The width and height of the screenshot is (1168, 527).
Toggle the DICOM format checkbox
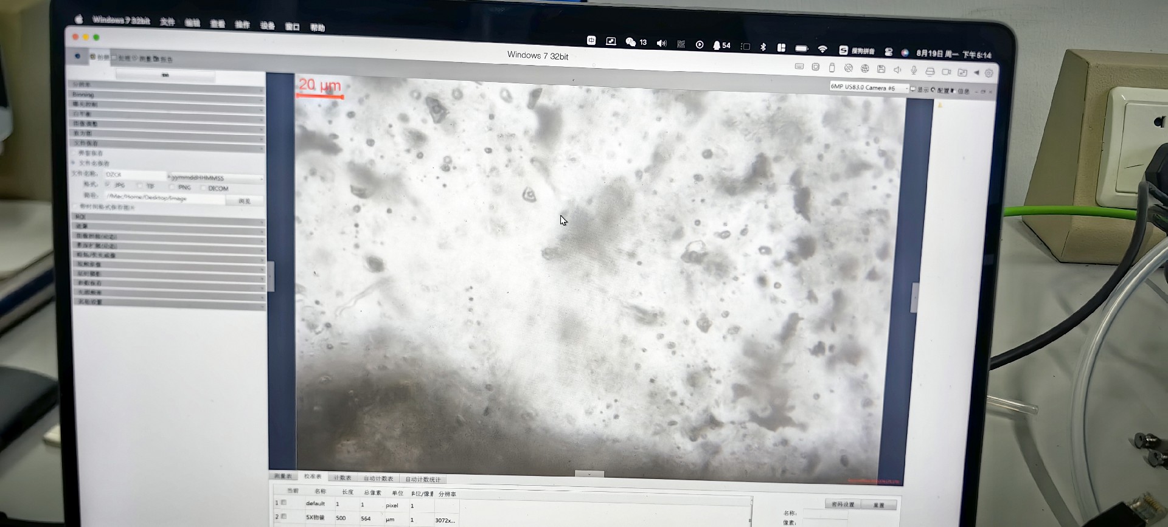[203, 188]
